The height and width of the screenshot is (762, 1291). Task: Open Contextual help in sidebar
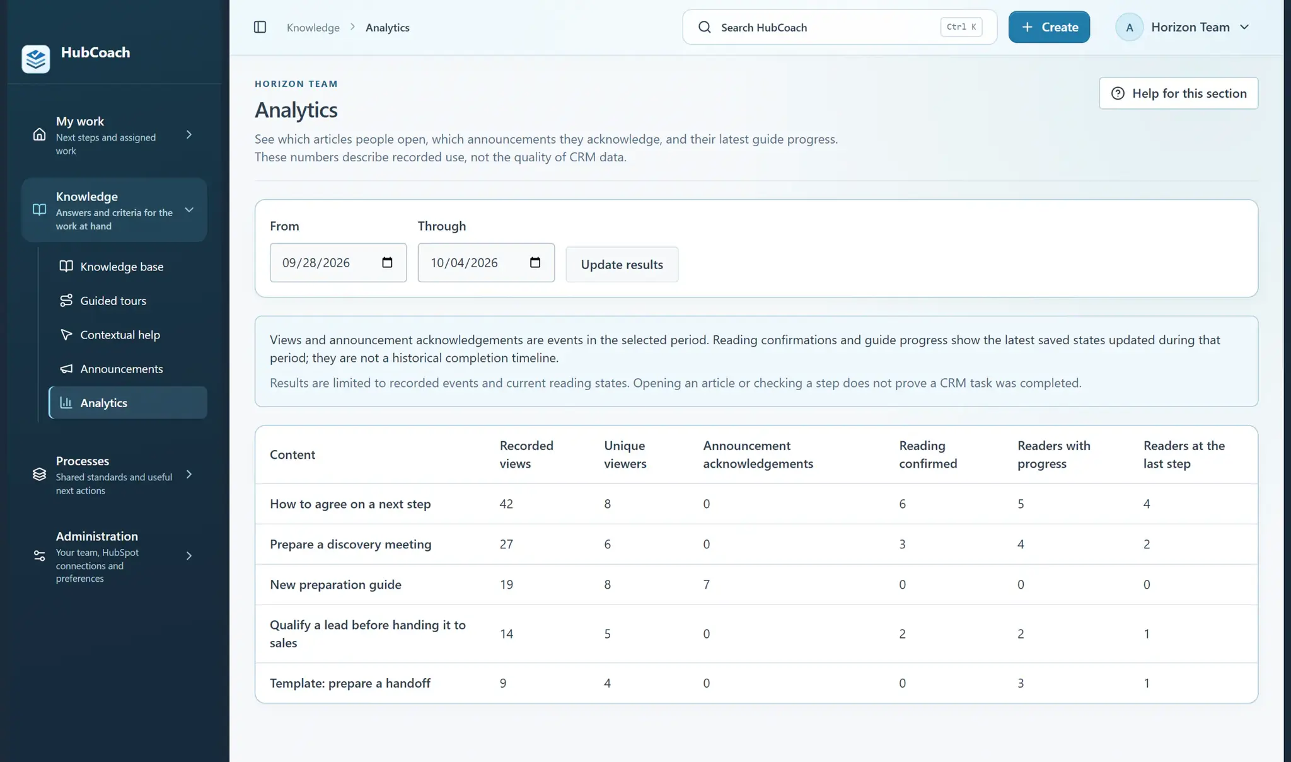(x=128, y=335)
